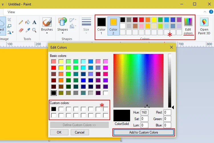
Task: Expand the Shapes gallery dropdown
Action: tap(62, 33)
